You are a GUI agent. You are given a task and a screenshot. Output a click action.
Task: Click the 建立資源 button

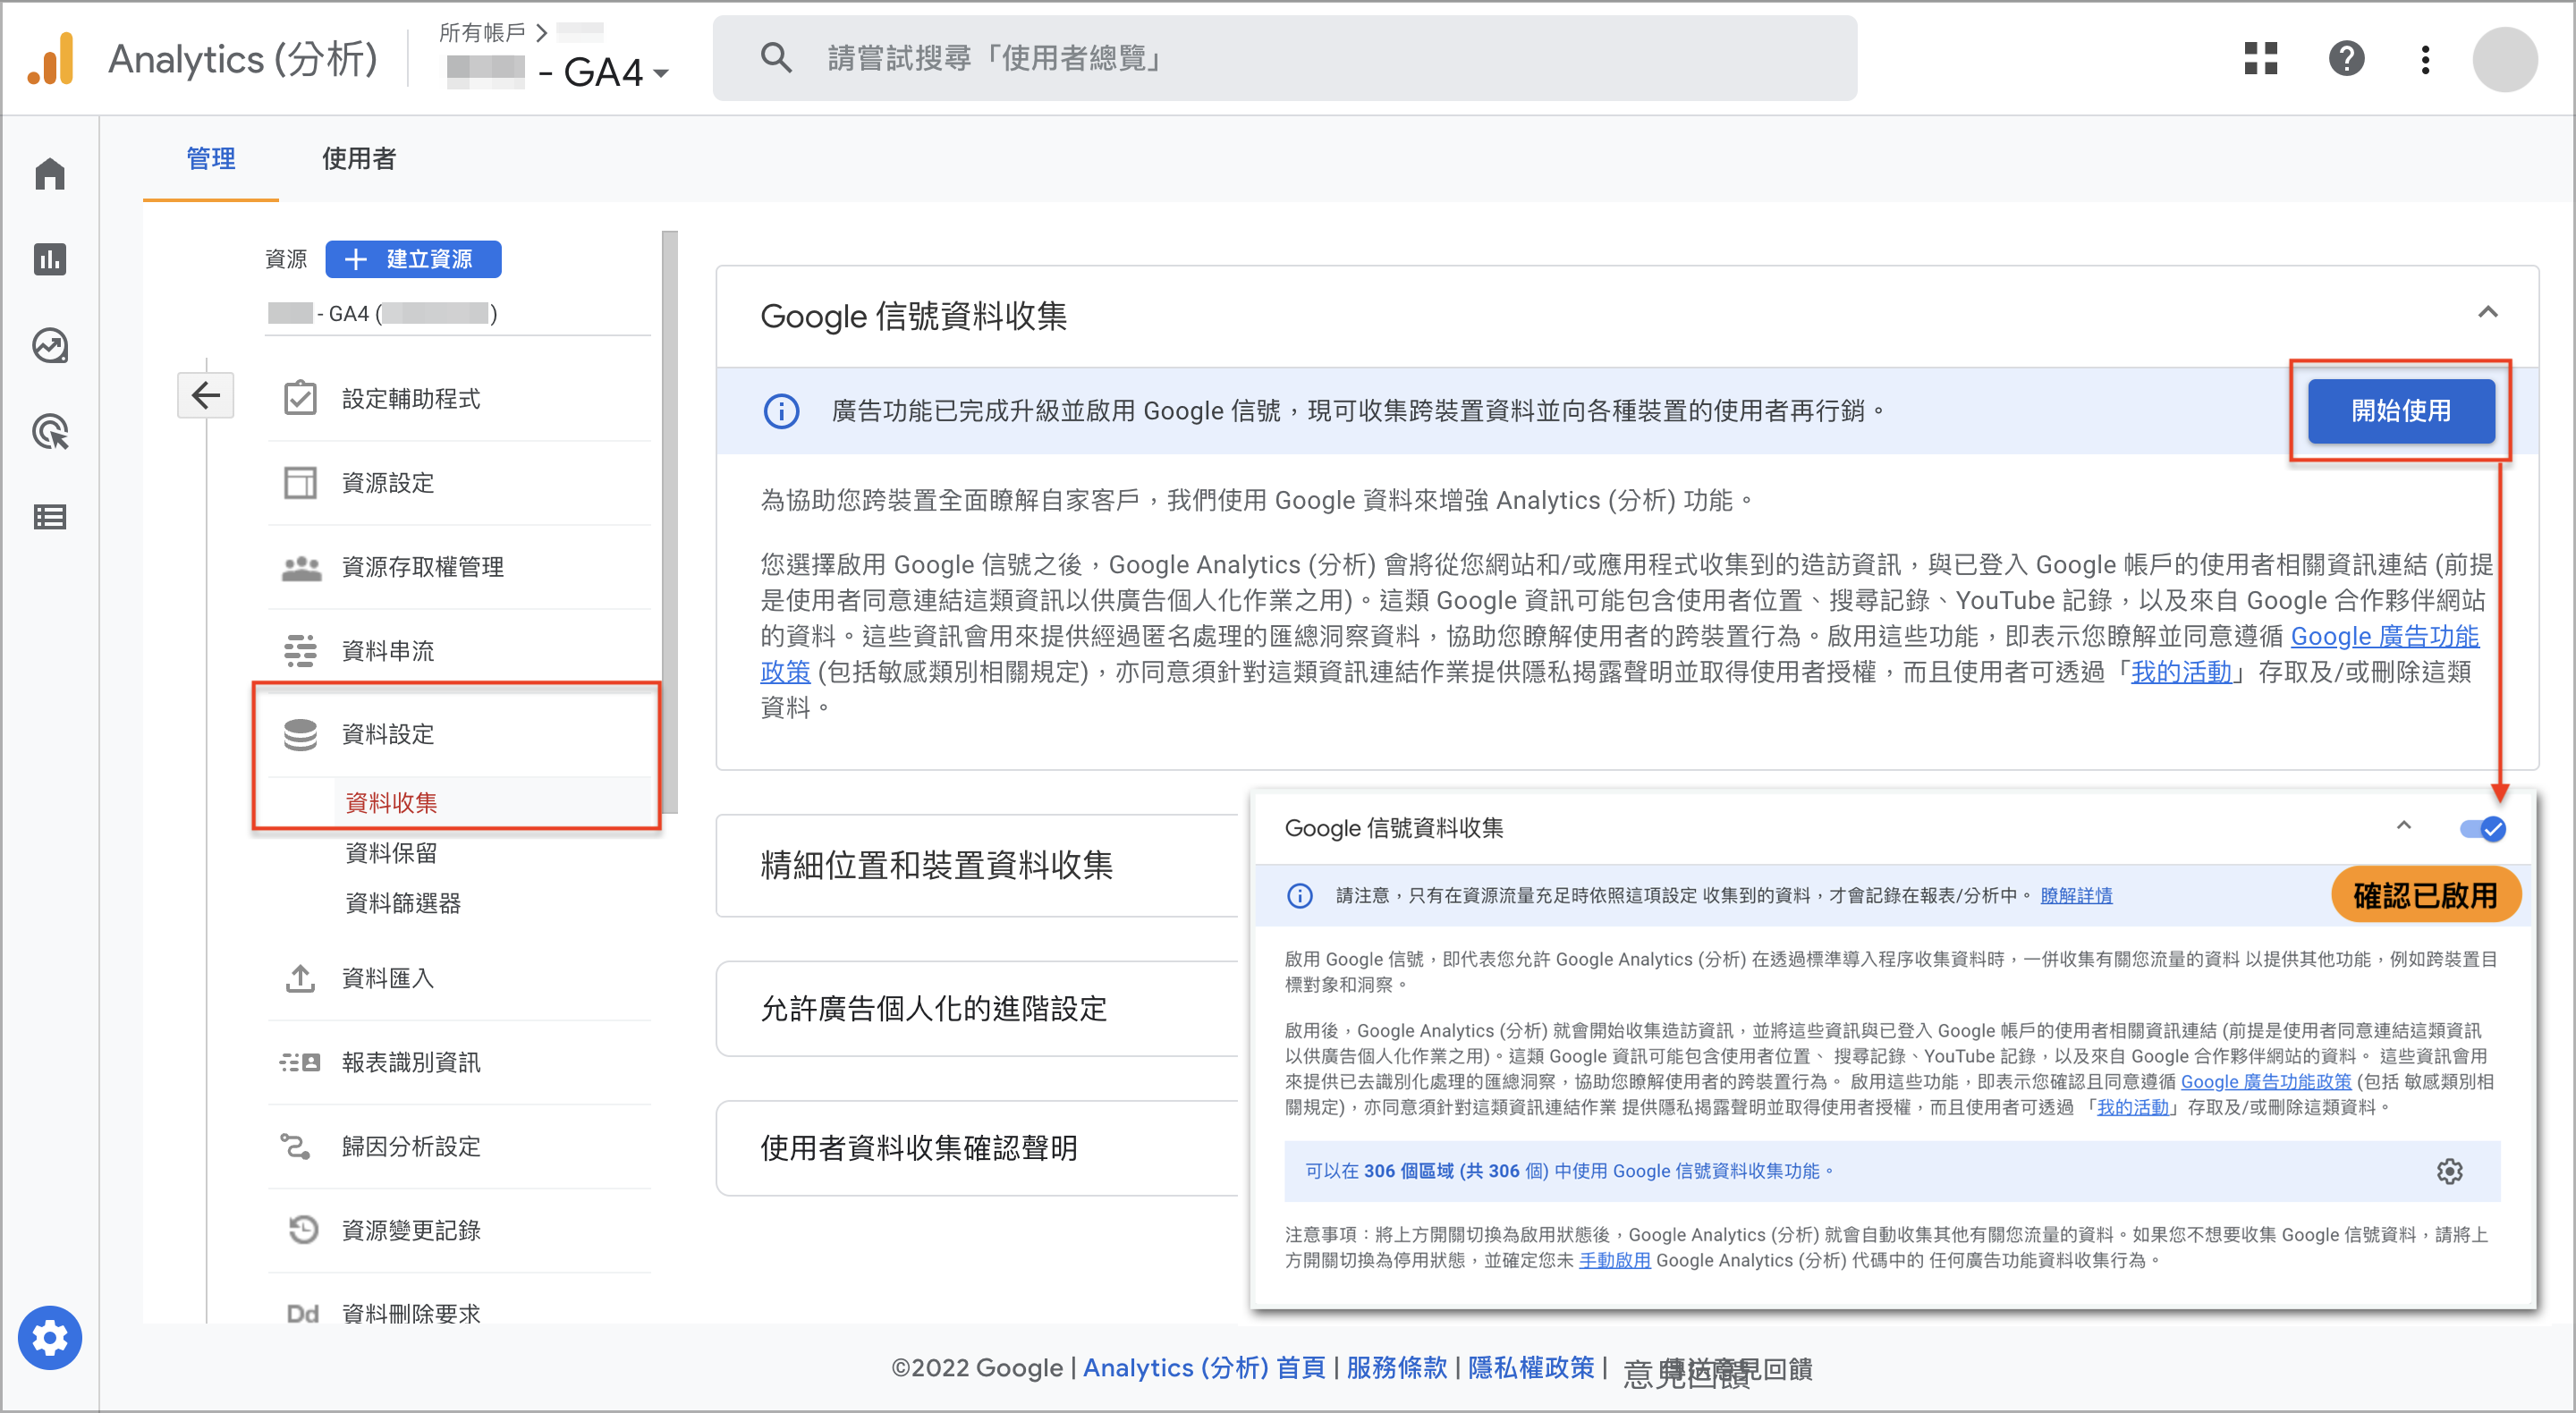[x=413, y=259]
